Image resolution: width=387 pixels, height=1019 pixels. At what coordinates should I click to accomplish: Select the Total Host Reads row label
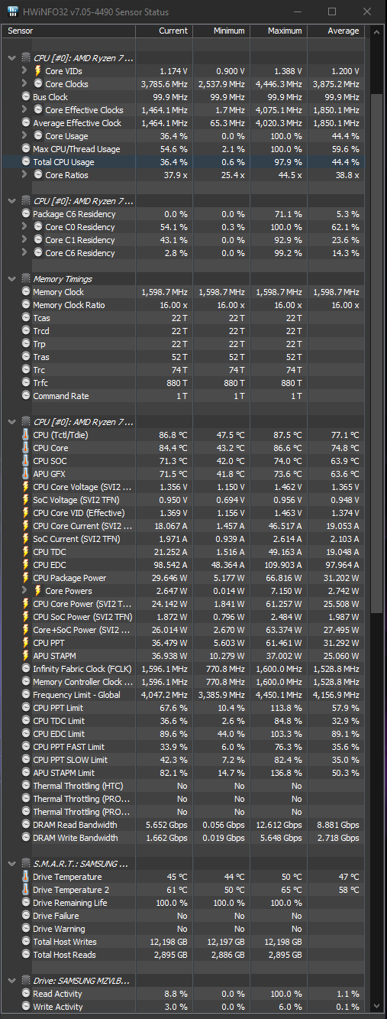[x=65, y=955]
